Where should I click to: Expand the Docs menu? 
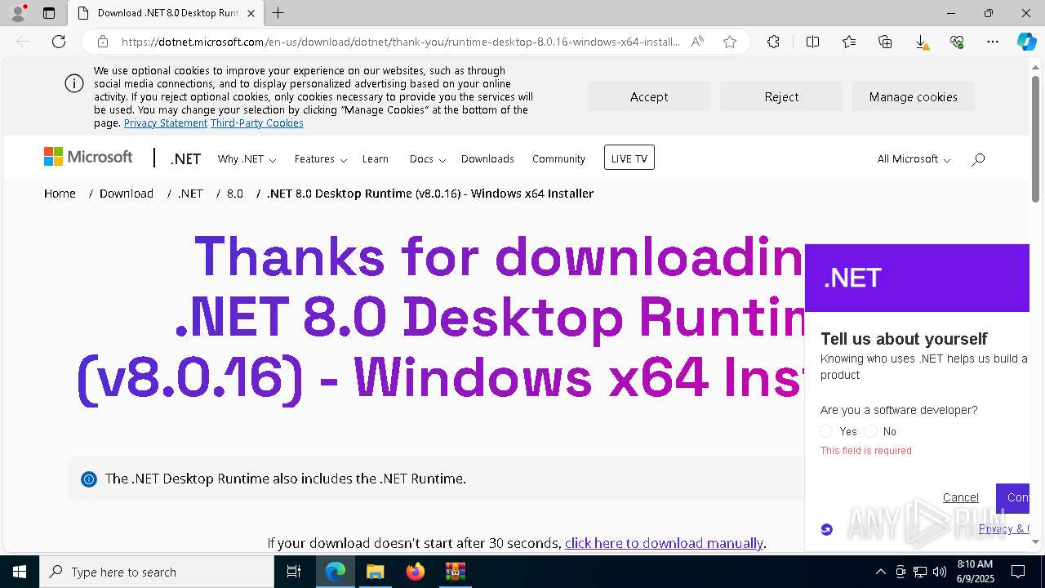(x=427, y=159)
